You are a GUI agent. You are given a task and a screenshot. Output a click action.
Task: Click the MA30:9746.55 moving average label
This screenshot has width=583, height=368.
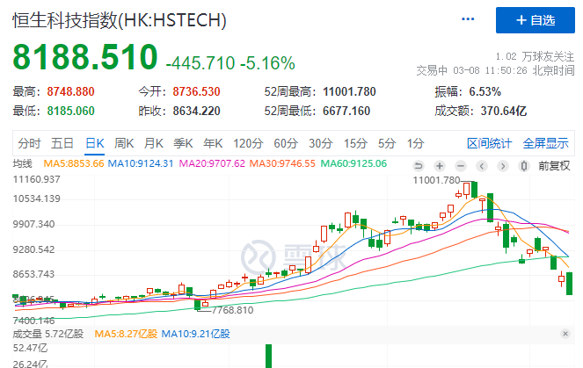coord(282,163)
